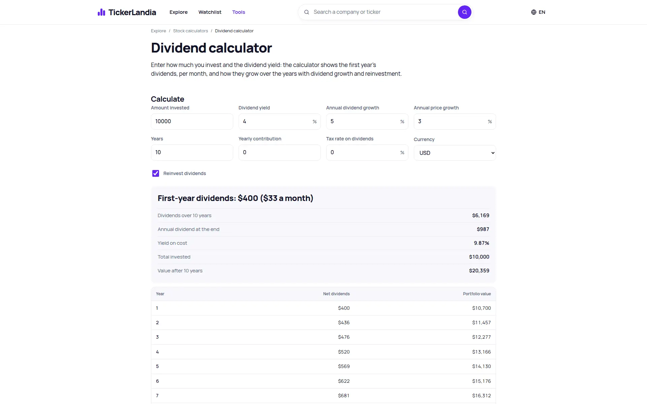647x404 pixels.
Task: Click the Annual dividend growth input field
Action: (367, 122)
